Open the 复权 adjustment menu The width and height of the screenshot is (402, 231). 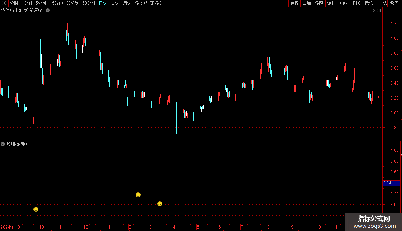coord(294,3)
